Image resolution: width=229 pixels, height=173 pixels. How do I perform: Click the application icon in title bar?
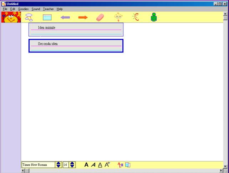pyautogui.click(x=4, y=4)
